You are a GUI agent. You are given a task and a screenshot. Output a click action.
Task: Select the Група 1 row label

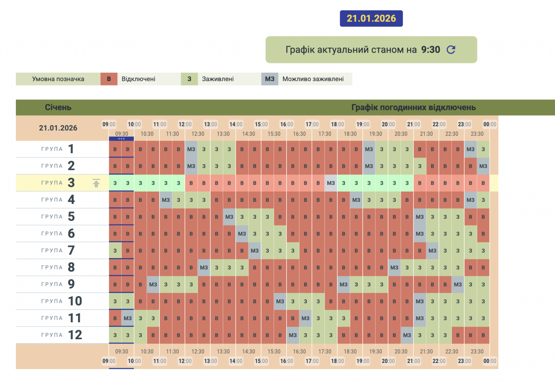coord(58,149)
